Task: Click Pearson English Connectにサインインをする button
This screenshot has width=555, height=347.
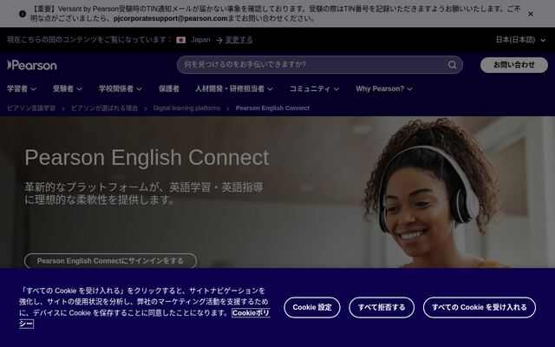Action: click(110, 261)
